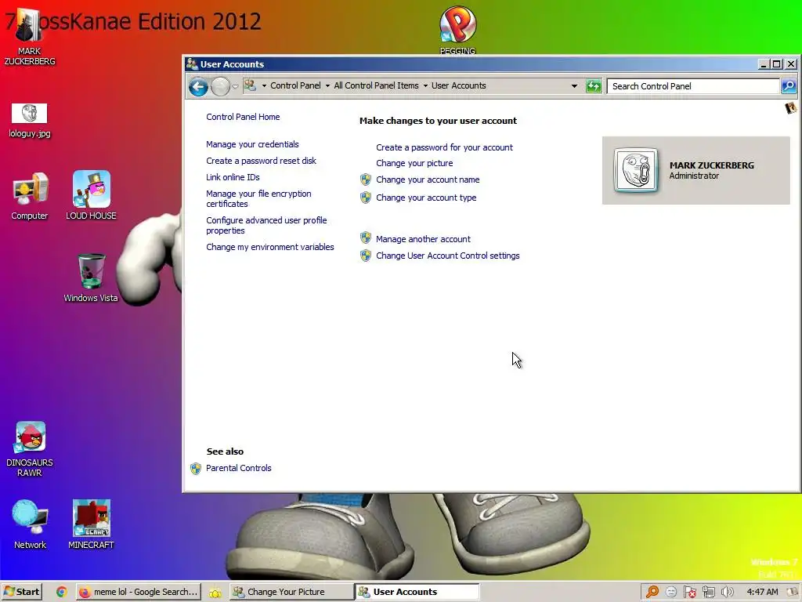
Task: Click User Accounts taskbar button
Action: [x=417, y=592]
